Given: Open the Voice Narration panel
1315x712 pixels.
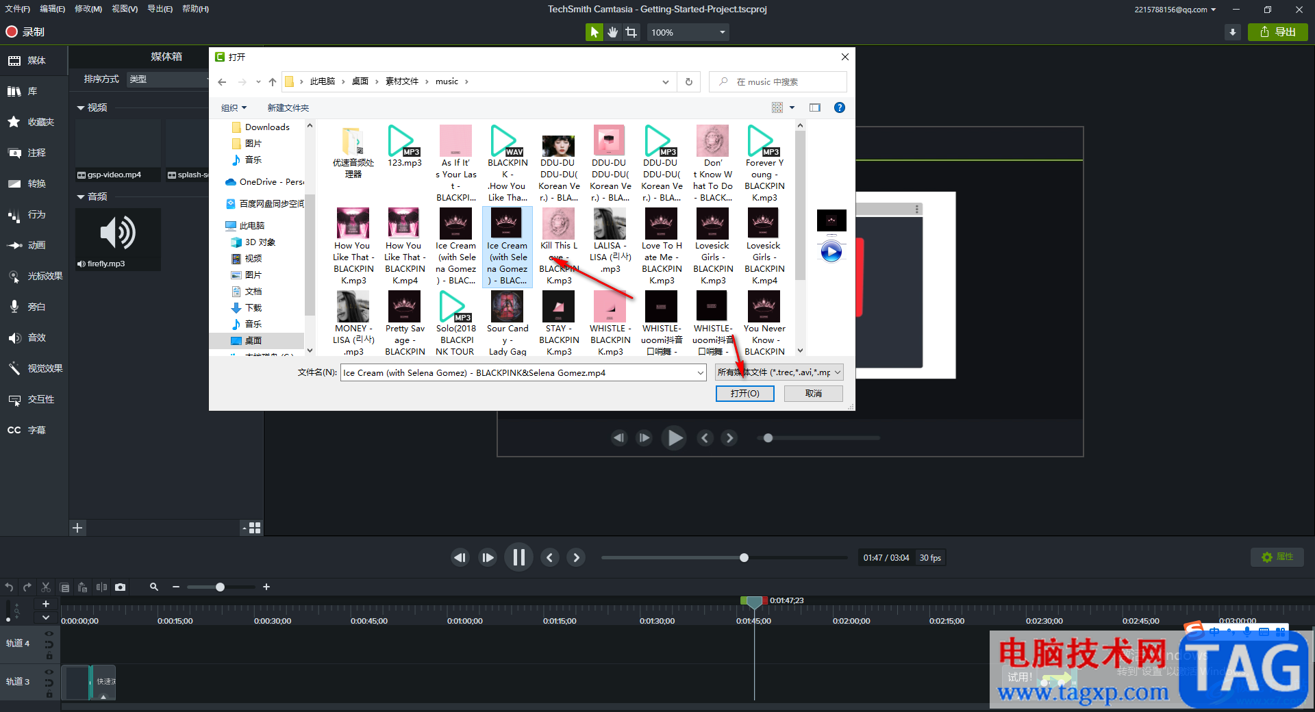Looking at the screenshot, I should pyautogui.click(x=34, y=307).
